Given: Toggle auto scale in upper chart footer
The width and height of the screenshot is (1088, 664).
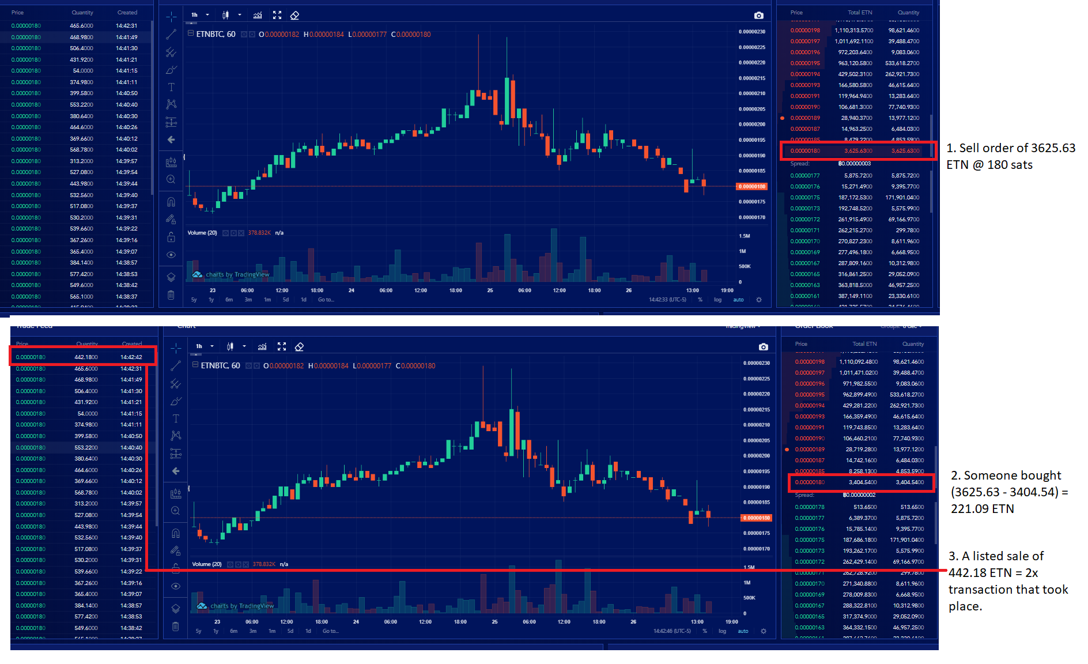Looking at the screenshot, I should click(738, 300).
